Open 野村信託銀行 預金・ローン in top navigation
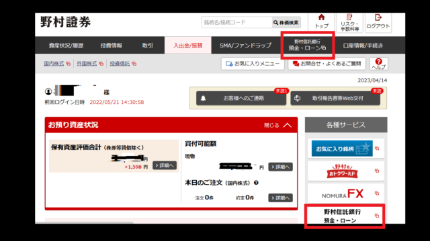The height and width of the screenshot is (241, 430). (x=308, y=45)
